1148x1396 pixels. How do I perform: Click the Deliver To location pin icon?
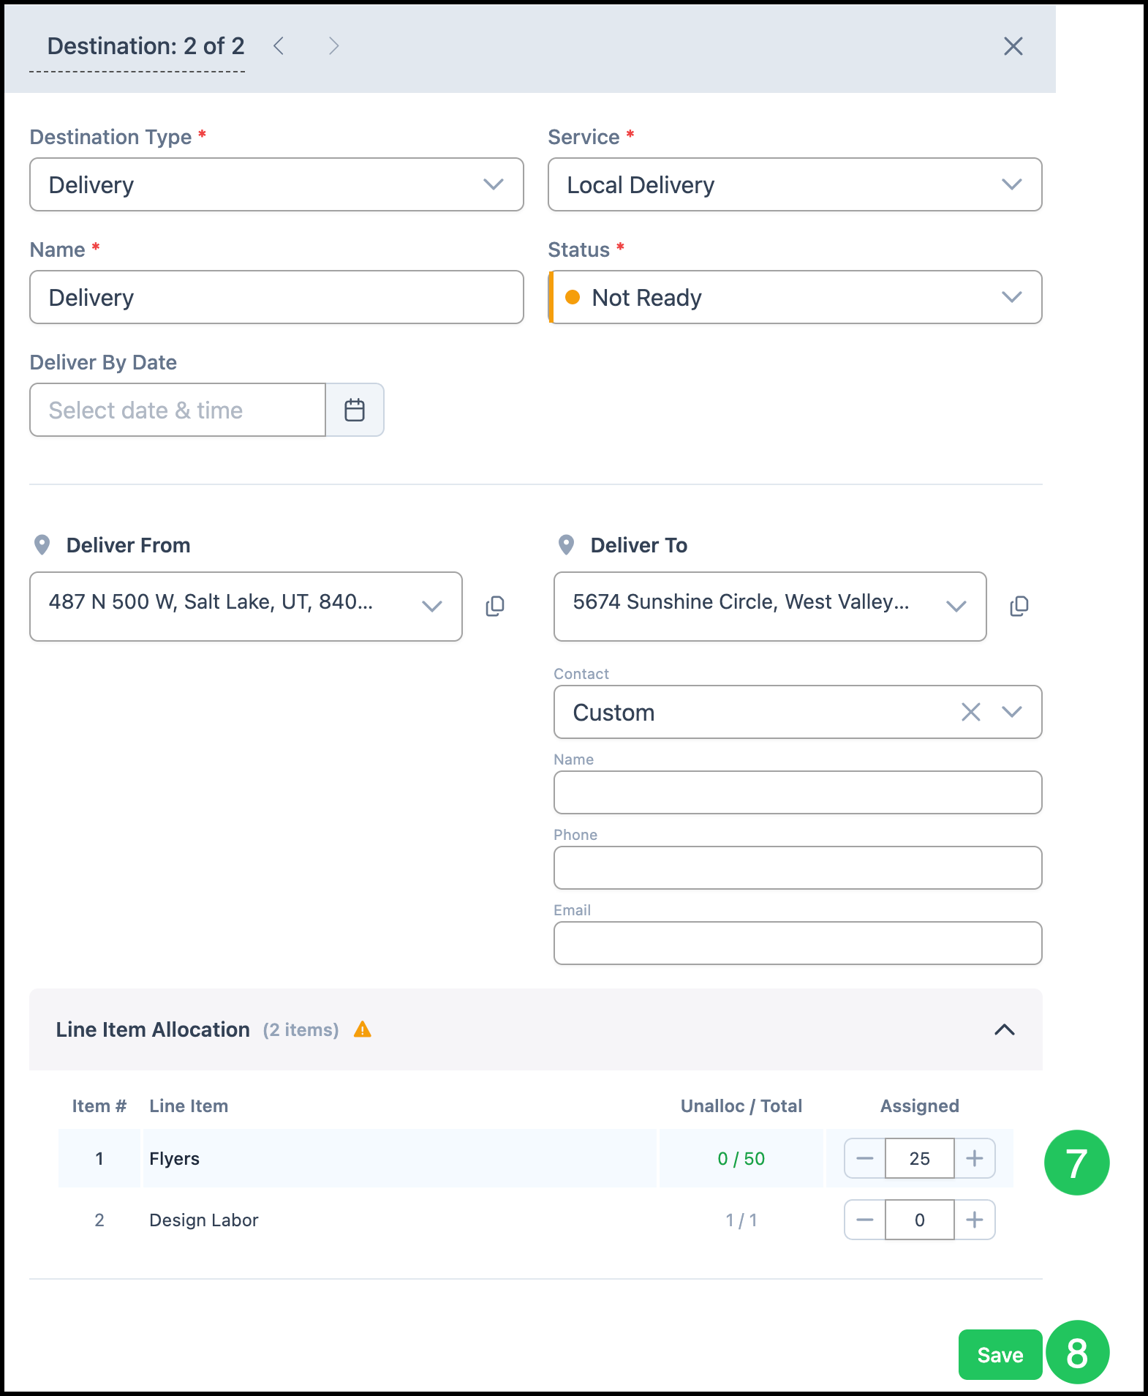[566, 545]
